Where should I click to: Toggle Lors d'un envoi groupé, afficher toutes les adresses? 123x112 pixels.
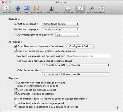(x=15, y=51)
